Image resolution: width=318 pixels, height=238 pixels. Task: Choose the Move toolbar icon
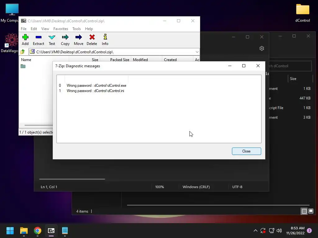coord(79,40)
